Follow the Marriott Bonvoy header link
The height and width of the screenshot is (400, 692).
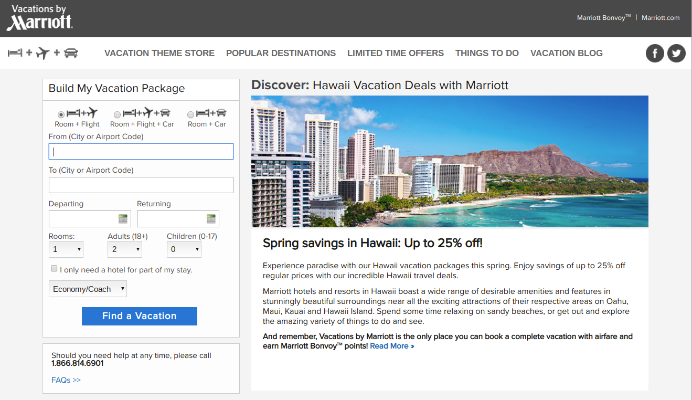[604, 18]
